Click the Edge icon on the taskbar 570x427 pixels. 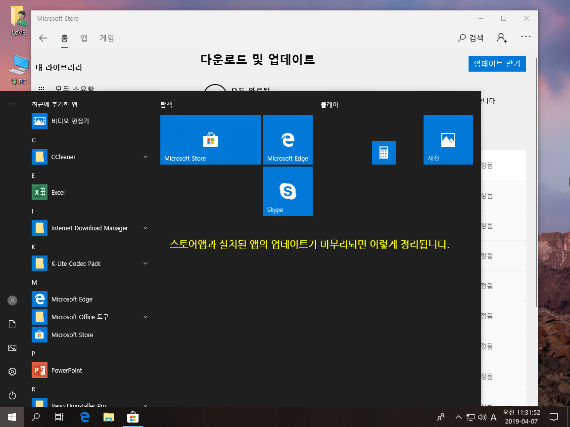click(85, 417)
